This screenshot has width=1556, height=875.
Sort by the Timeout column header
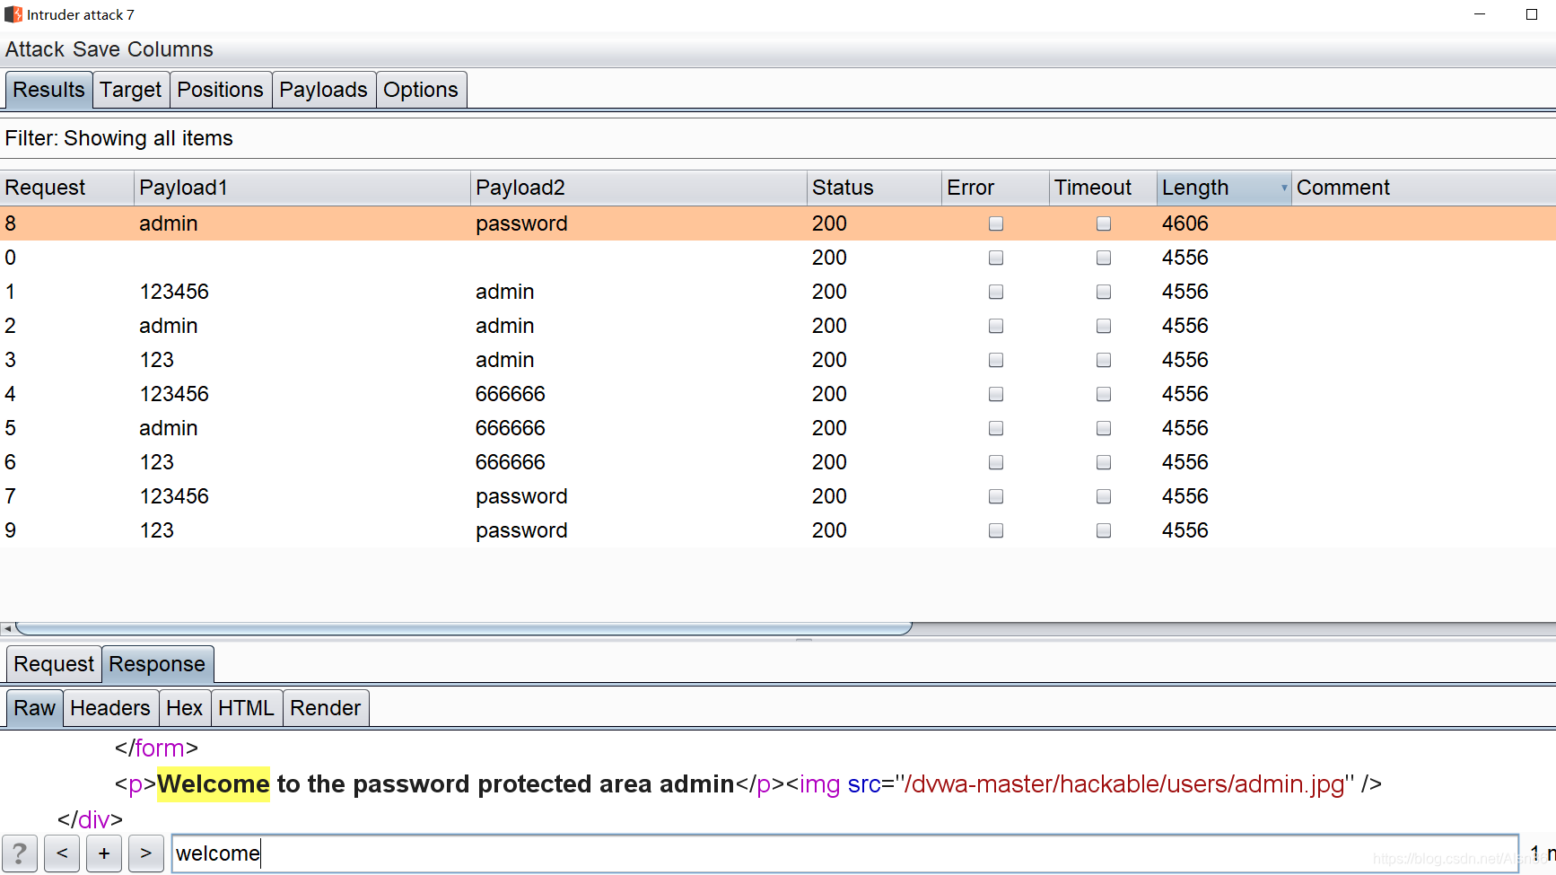click(x=1104, y=188)
